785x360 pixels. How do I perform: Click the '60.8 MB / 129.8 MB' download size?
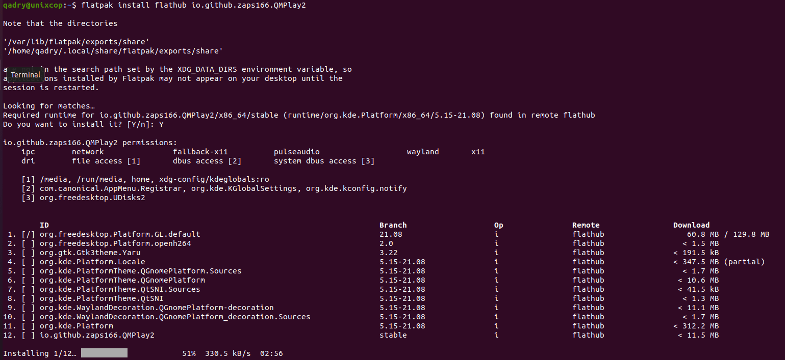[x=728, y=234]
